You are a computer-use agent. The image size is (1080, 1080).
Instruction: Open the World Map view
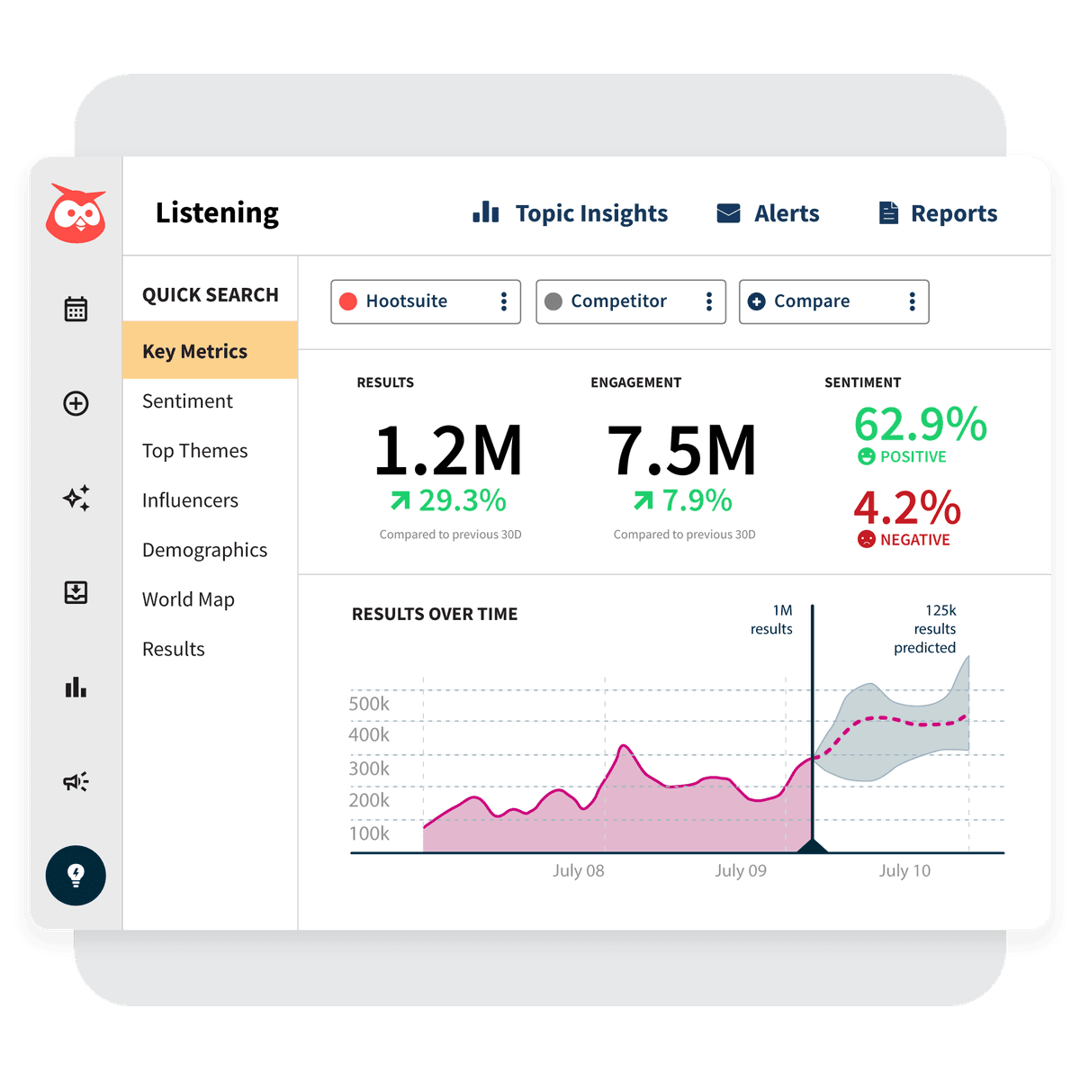point(188,598)
